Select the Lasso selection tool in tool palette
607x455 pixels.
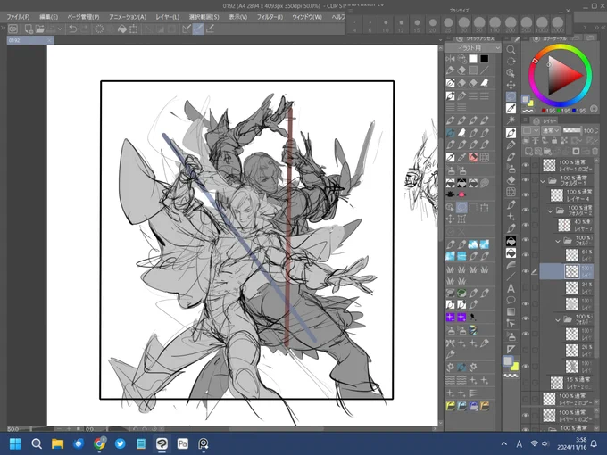[x=511, y=96]
